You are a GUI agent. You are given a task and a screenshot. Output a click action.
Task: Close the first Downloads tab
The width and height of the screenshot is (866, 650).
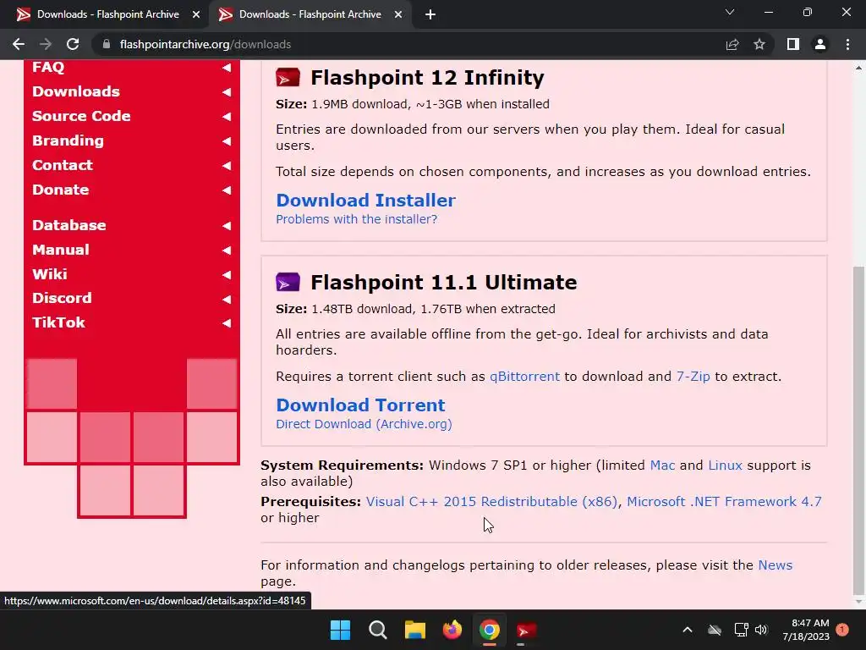click(196, 14)
